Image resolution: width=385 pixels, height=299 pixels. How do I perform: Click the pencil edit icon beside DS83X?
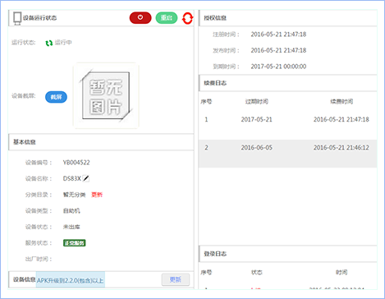point(86,178)
